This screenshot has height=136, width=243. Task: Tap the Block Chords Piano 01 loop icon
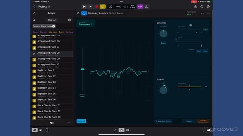[34, 107]
